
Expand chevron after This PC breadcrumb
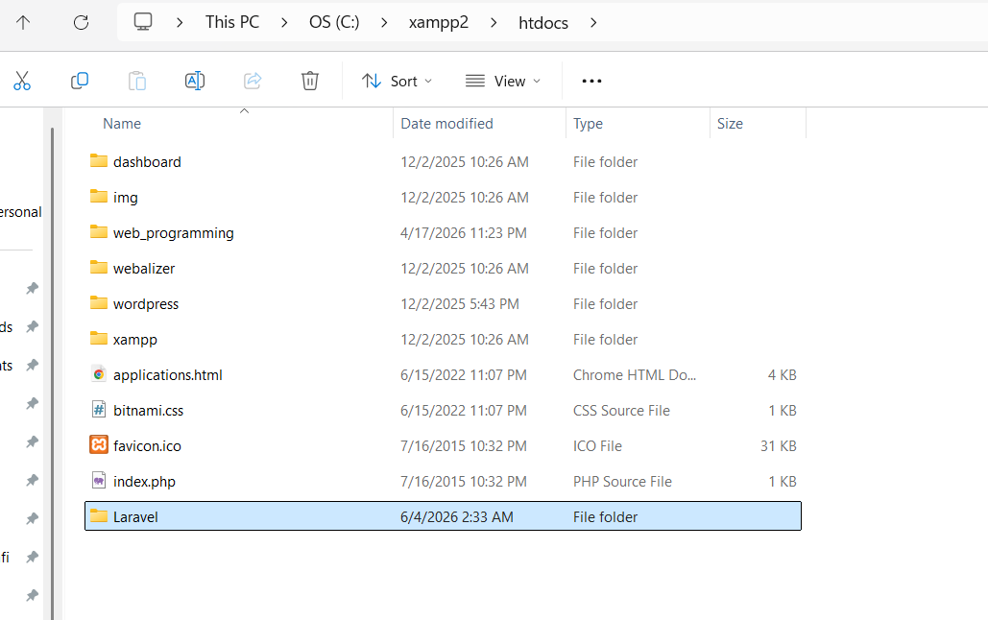click(x=284, y=23)
